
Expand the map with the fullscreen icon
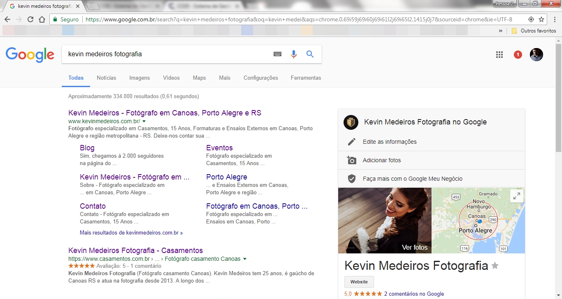pyautogui.click(x=517, y=196)
